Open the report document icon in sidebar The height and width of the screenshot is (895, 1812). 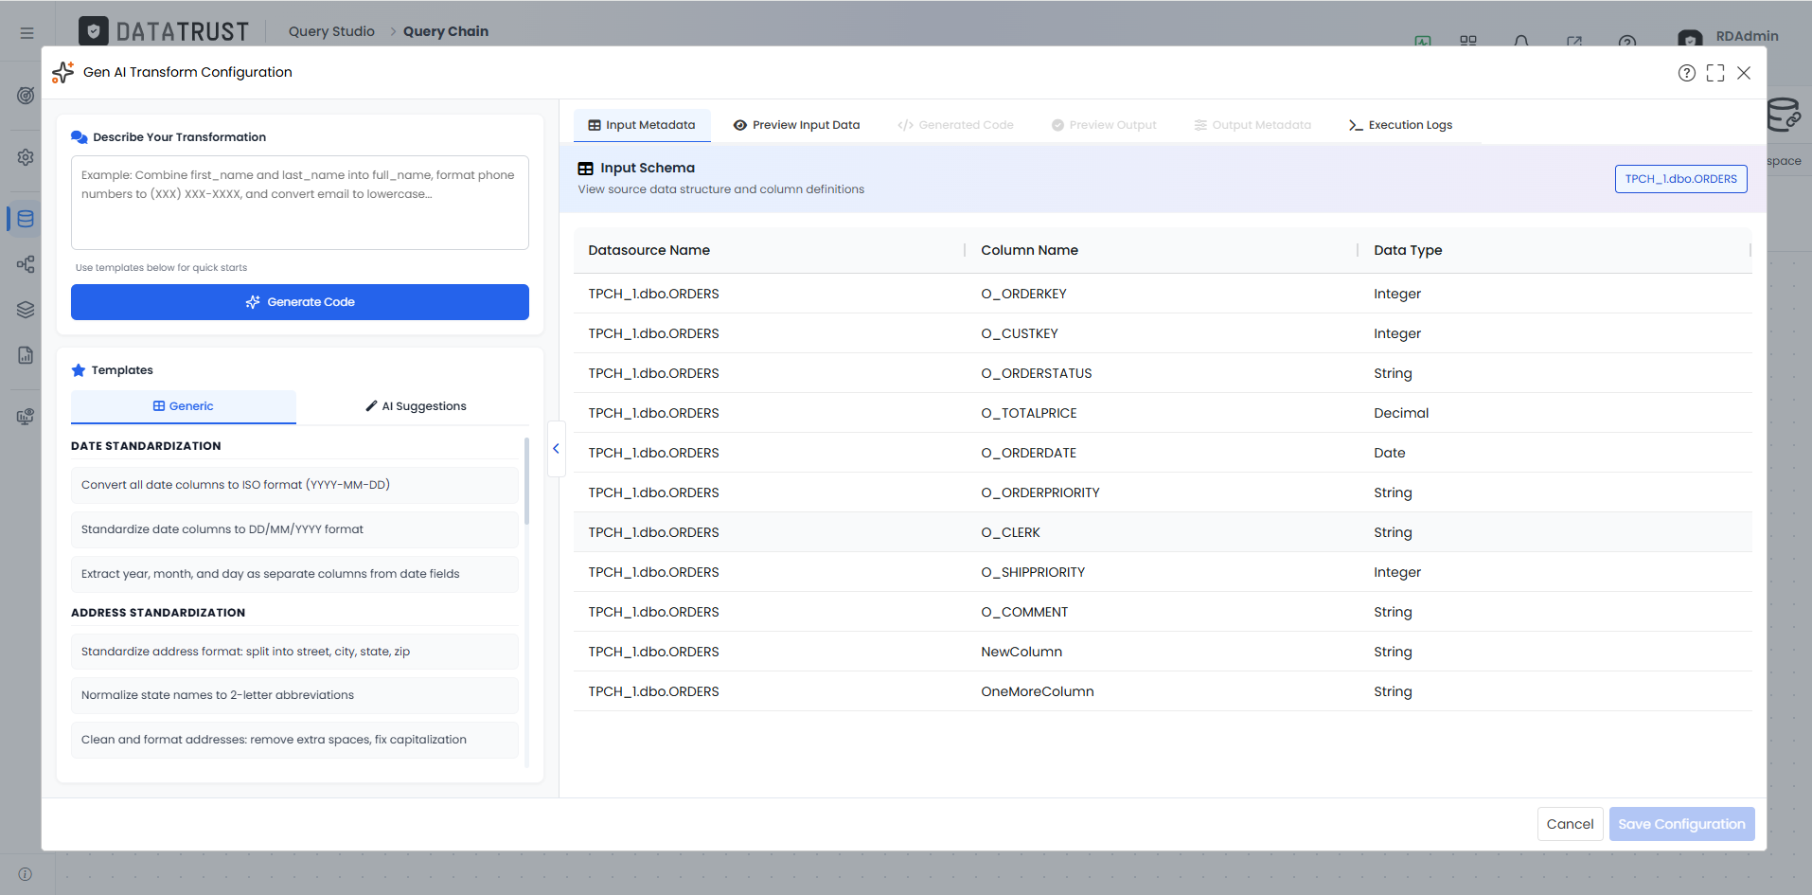pyautogui.click(x=26, y=355)
